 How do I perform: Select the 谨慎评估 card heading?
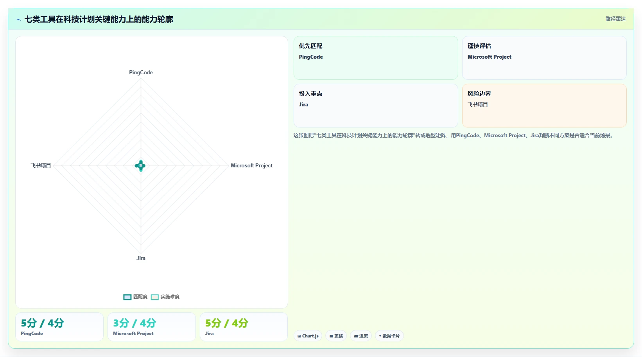click(x=479, y=46)
